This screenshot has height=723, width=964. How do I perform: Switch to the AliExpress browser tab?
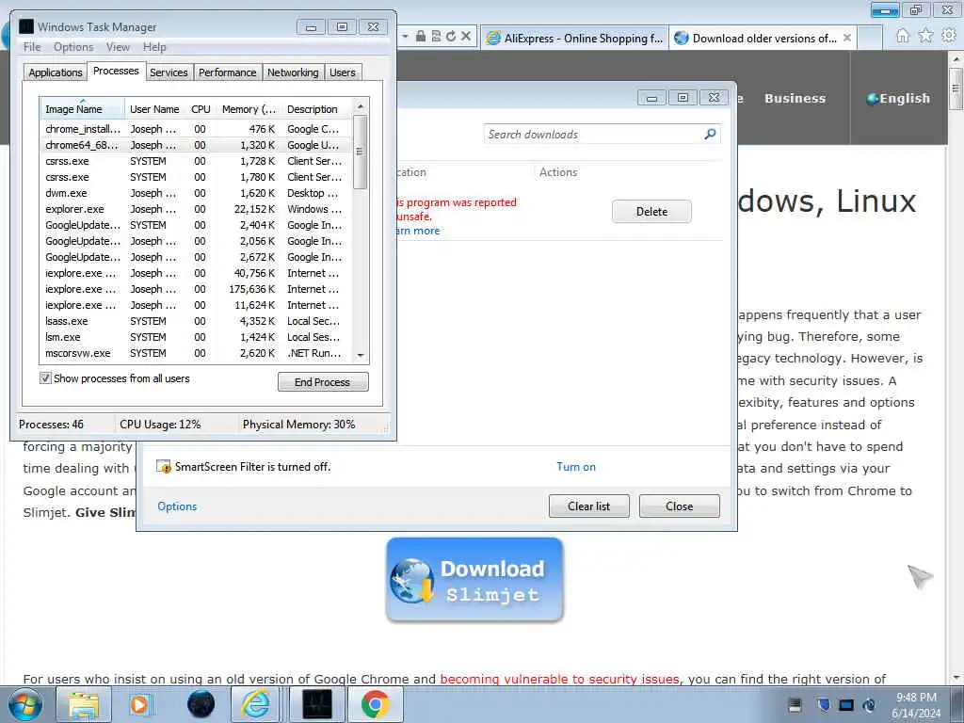click(575, 38)
